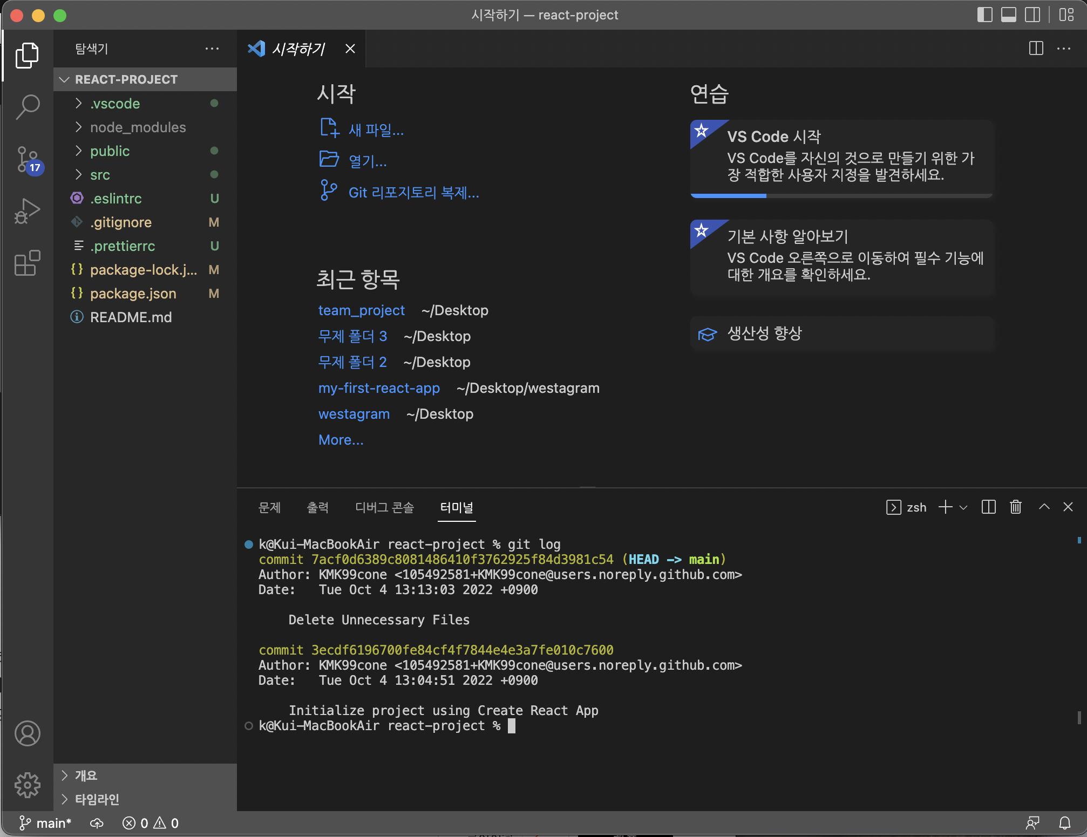Toggle primary sidebar visibility in title bar

click(984, 15)
